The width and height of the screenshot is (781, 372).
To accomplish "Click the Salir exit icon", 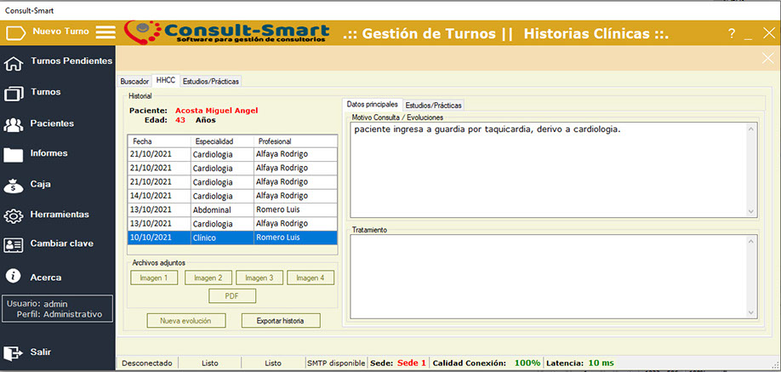I will 14,352.
